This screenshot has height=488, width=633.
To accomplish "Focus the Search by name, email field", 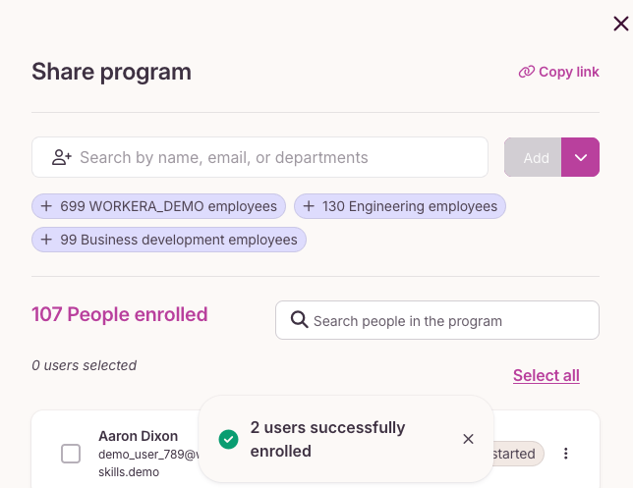I will pos(259,157).
